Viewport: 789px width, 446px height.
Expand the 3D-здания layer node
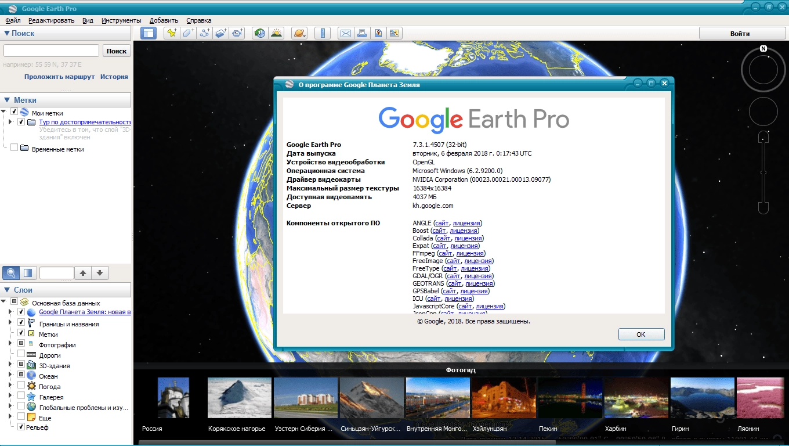pyautogui.click(x=10, y=365)
